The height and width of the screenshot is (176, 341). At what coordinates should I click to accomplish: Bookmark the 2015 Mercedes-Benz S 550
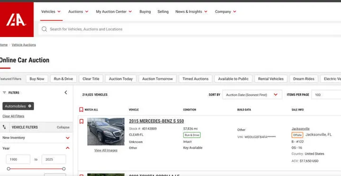coord(81,121)
